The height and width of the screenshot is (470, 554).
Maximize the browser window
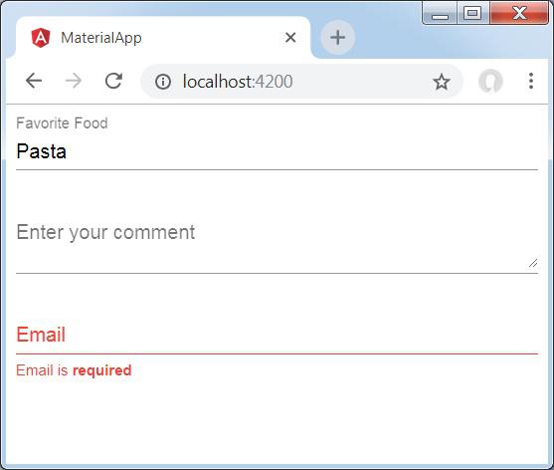point(472,13)
